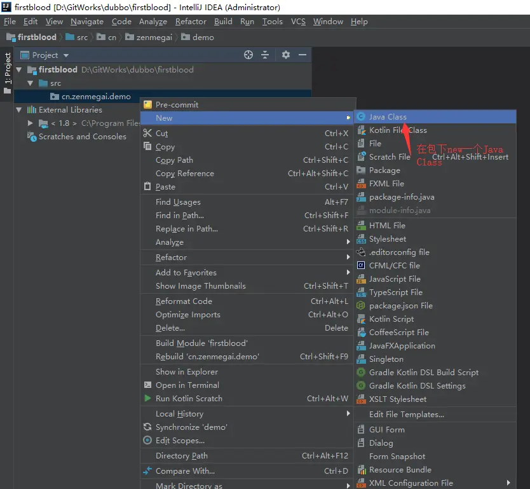The image size is (530, 489).
Task: Click the Pre-commit icon
Action: tap(147, 104)
